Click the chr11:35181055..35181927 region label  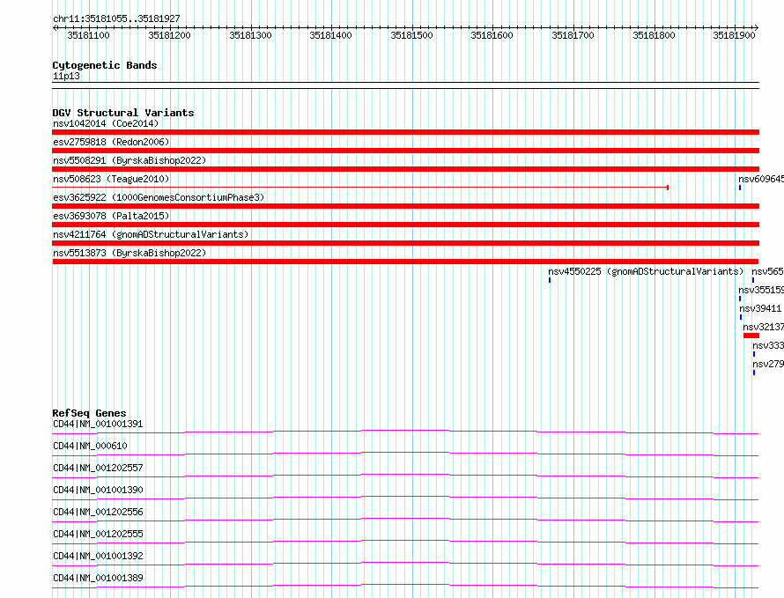[116, 18]
